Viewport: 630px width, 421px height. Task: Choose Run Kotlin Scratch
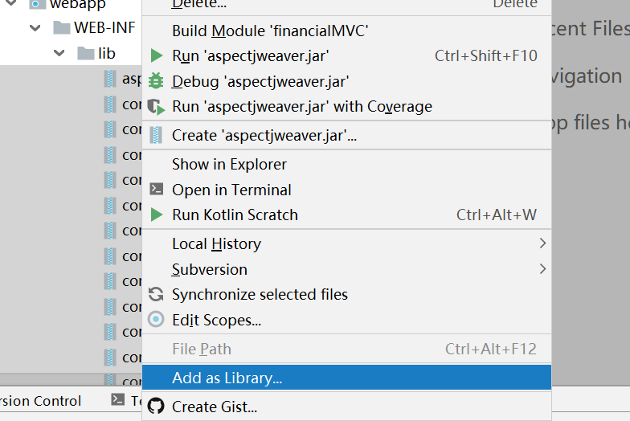click(347, 215)
